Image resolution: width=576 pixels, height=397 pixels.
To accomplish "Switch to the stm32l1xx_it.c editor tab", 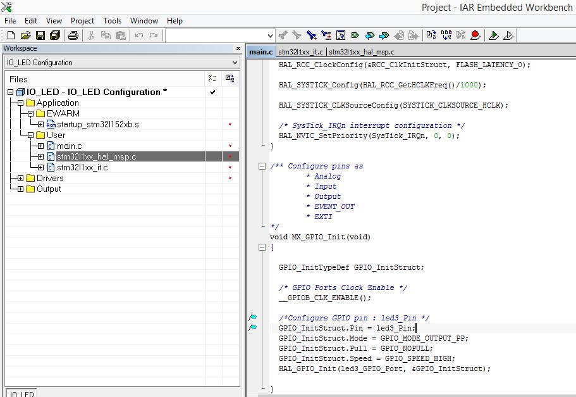I will [300, 52].
